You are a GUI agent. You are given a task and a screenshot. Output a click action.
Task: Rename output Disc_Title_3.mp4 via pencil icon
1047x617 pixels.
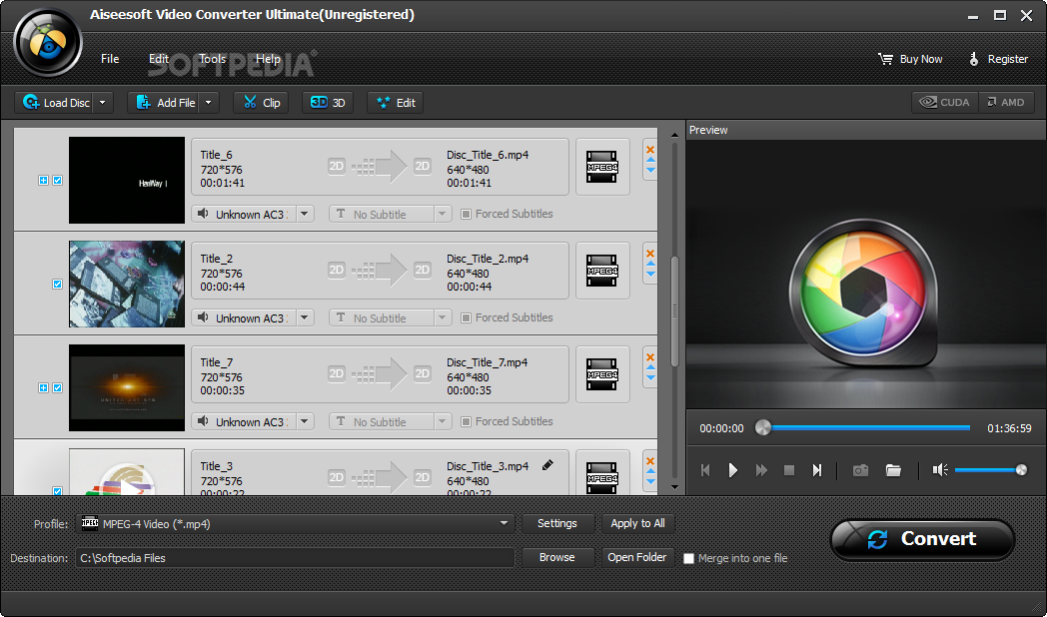tap(547, 465)
